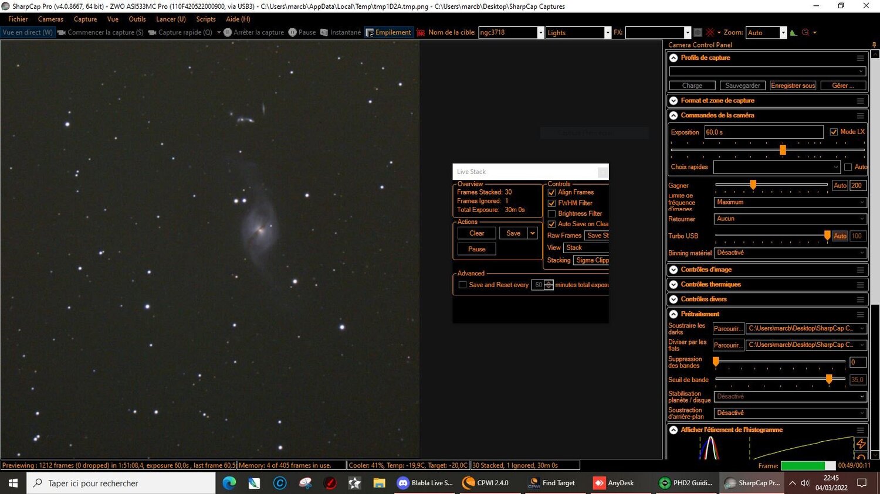880x494 pixels.
Task: Click the Clear button in Live Stack Actions
Action: [x=476, y=233]
